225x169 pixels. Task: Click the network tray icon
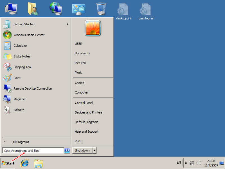(x=192, y=163)
